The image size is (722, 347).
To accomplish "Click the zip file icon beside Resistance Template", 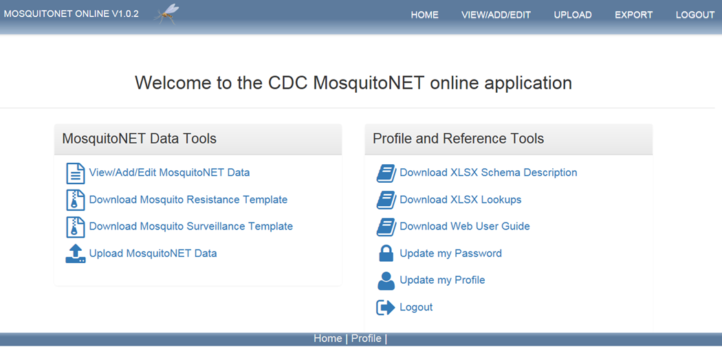I will (x=75, y=200).
